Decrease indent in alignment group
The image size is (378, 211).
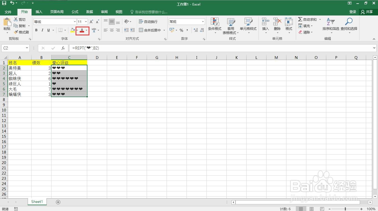126,30
